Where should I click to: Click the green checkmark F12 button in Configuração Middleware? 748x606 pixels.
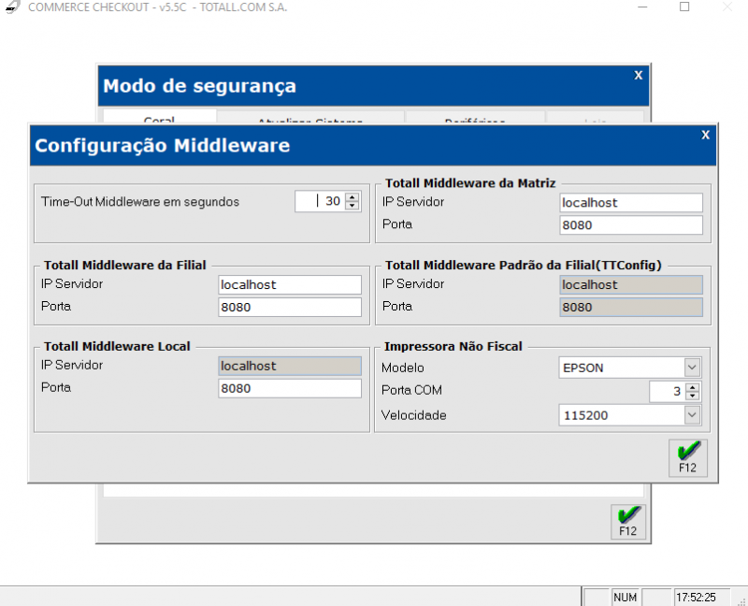point(687,457)
